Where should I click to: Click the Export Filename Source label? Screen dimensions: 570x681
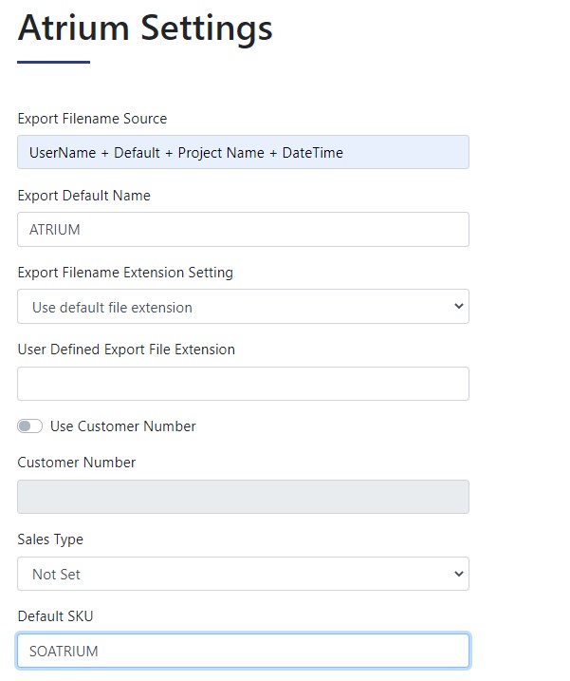[92, 119]
